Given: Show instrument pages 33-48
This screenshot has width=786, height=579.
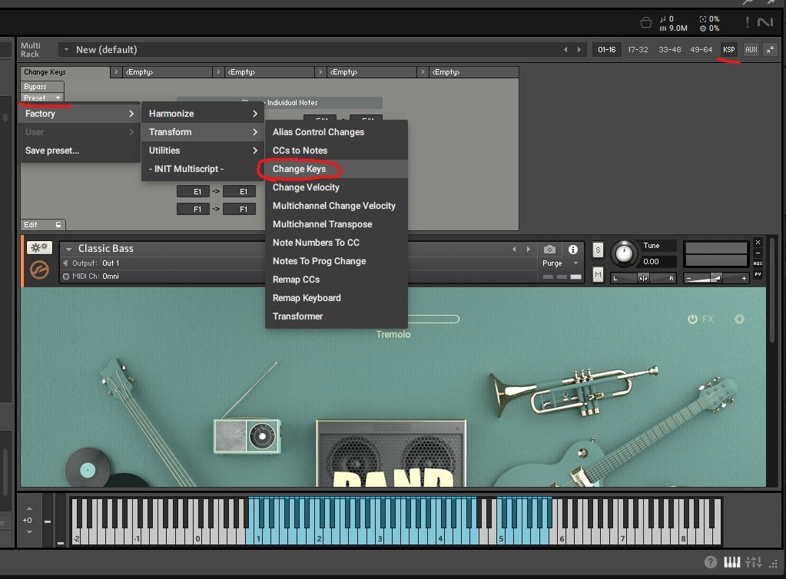Looking at the screenshot, I should (669, 50).
